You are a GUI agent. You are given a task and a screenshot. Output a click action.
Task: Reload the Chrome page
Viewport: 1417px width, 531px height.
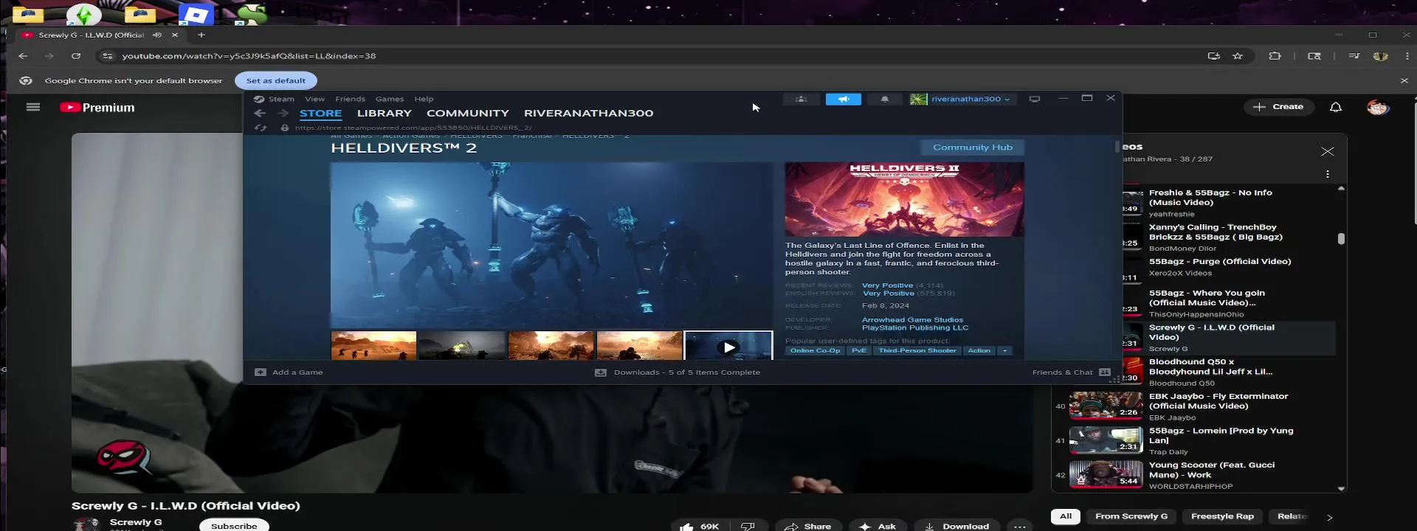coord(76,56)
